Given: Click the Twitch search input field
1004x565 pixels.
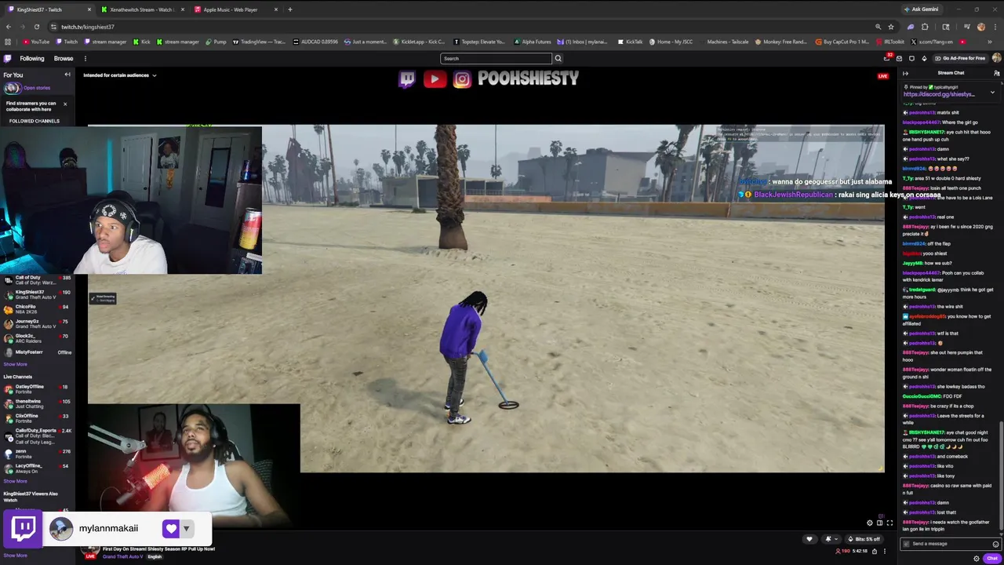Looking at the screenshot, I should [x=496, y=58].
